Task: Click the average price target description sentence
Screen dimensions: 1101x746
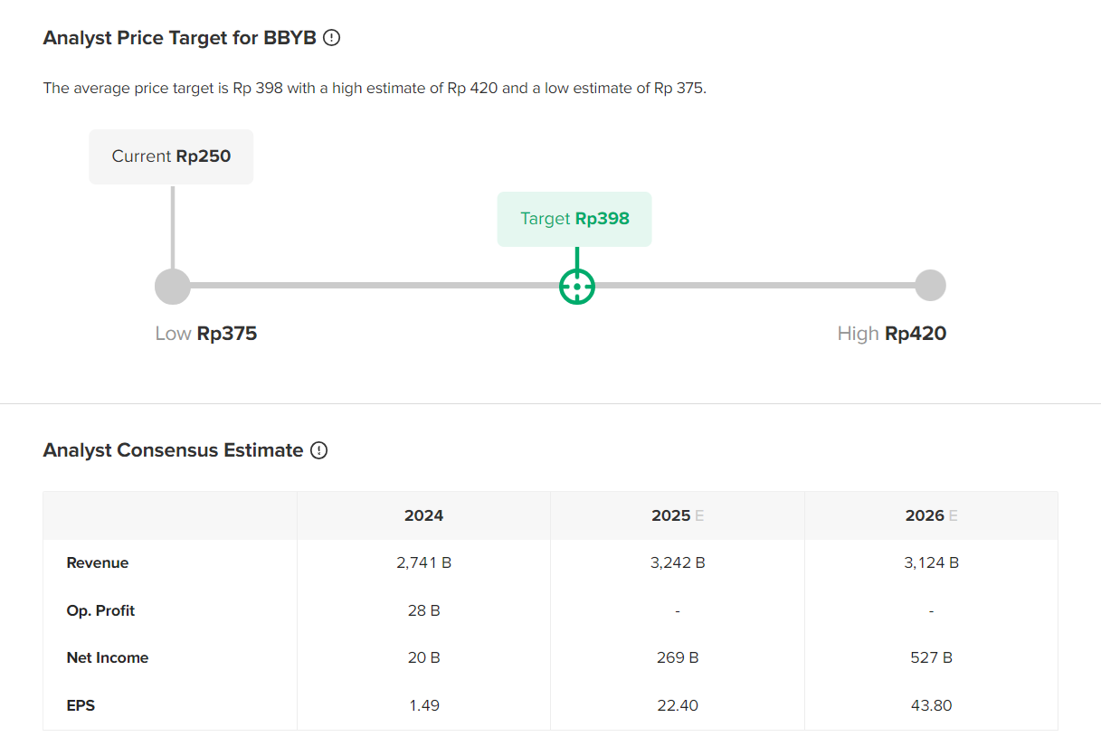Action: (x=375, y=89)
